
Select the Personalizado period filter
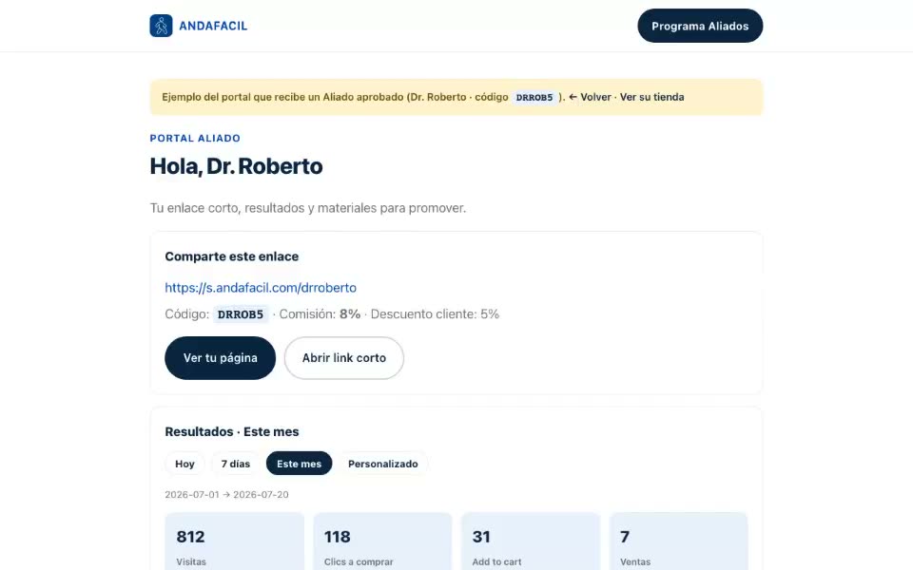point(382,464)
